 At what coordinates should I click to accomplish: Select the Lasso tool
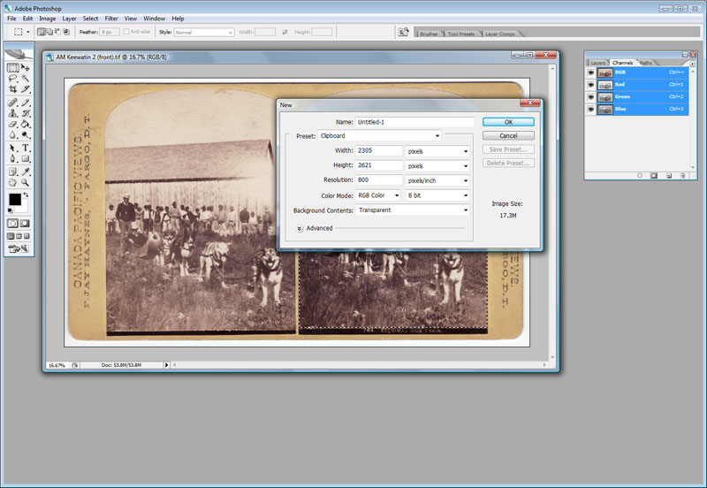13,78
